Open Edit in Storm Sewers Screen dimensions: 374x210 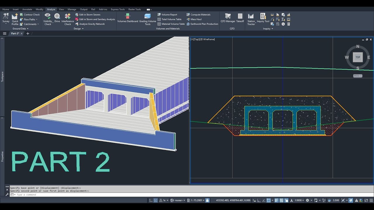point(88,15)
